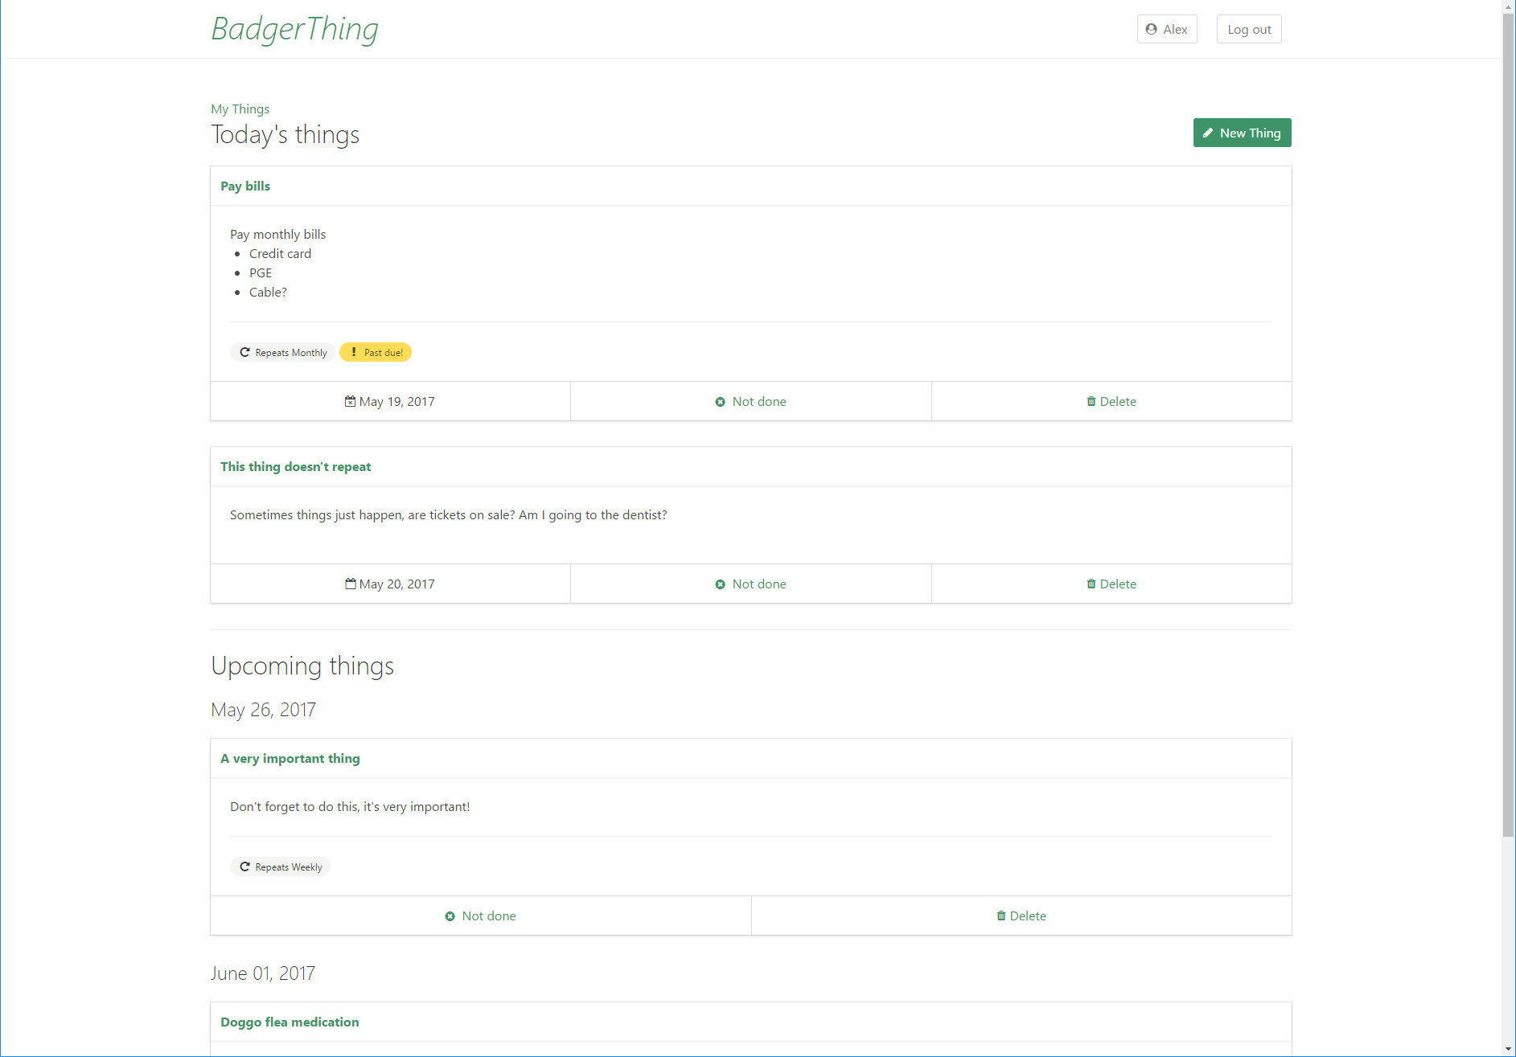Image resolution: width=1516 pixels, height=1057 pixels.
Task: Toggle Not done on Pay bills
Action: [x=750, y=401]
